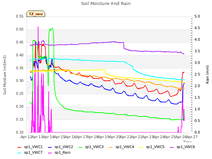Click the cyan sp1_VWC7 legend swatch
This screenshot has height=159, width=212.
(x=20, y=153)
